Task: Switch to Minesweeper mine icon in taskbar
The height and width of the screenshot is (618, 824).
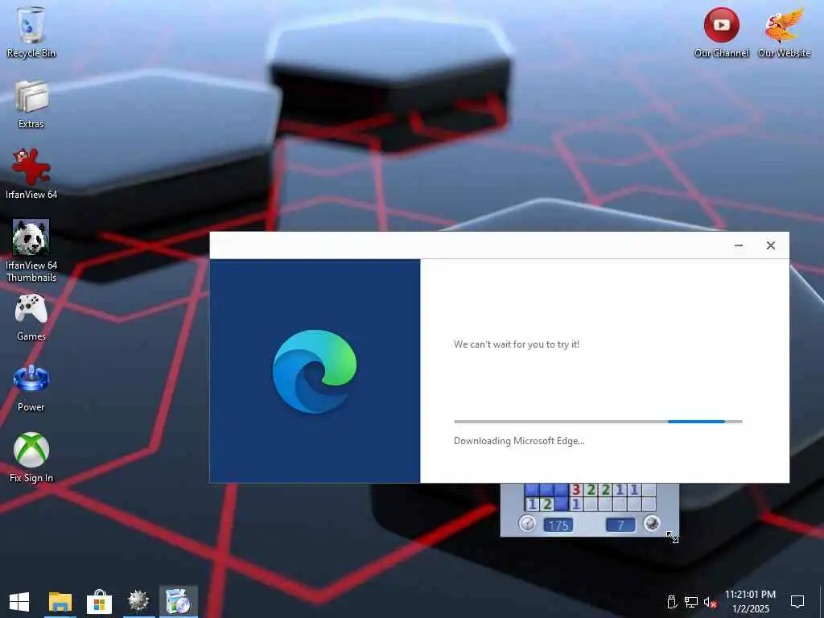Action: click(138, 602)
